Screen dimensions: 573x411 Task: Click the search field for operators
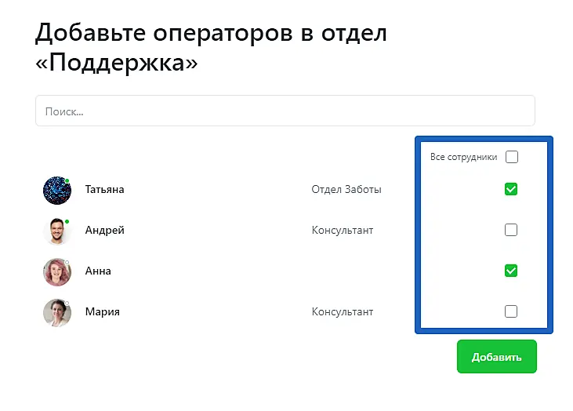pyautogui.click(x=285, y=111)
